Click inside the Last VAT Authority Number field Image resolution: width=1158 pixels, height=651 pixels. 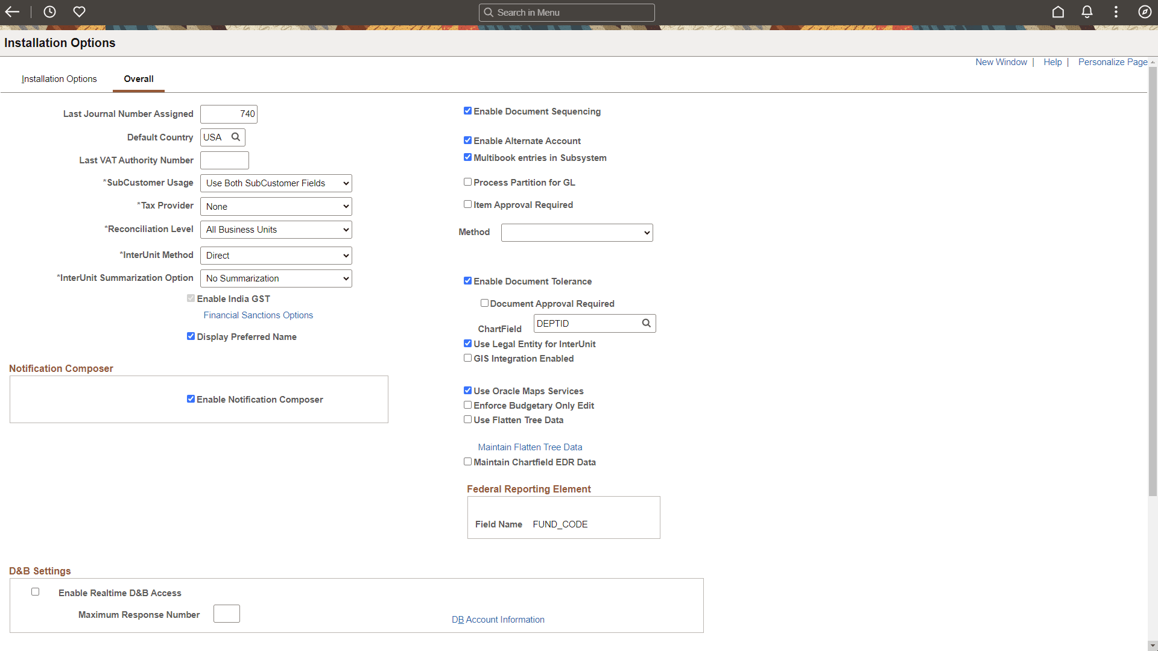(x=224, y=160)
